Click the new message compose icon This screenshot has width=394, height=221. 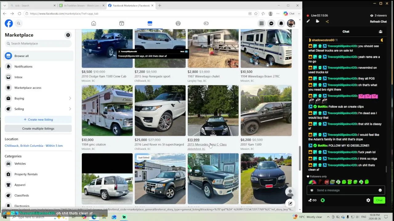pos(290,204)
